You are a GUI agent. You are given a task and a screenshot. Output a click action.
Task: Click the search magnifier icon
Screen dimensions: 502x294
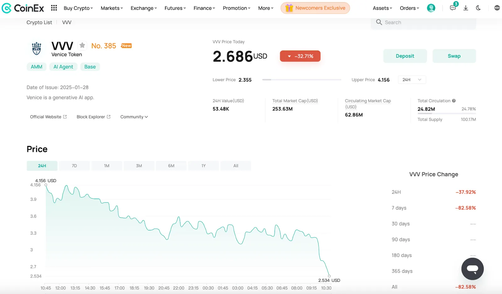click(x=379, y=22)
